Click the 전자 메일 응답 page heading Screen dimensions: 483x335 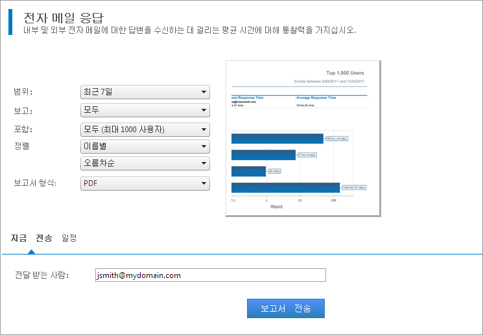pos(63,17)
